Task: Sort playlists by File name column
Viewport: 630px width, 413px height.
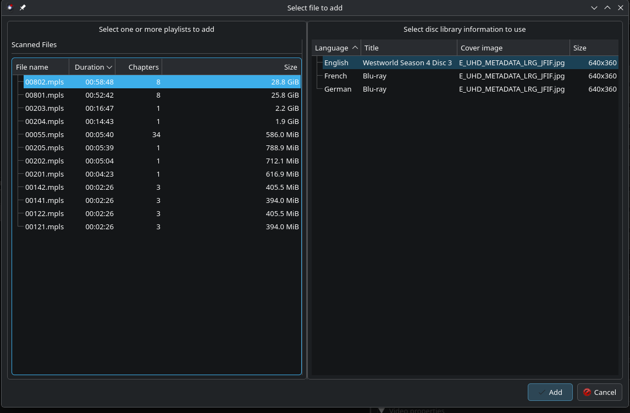Action: pyautogui.click(x=40, y=67)
